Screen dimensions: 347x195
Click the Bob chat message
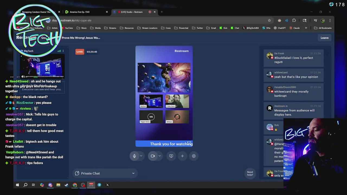pyautogui.click(x=274, y=127)
